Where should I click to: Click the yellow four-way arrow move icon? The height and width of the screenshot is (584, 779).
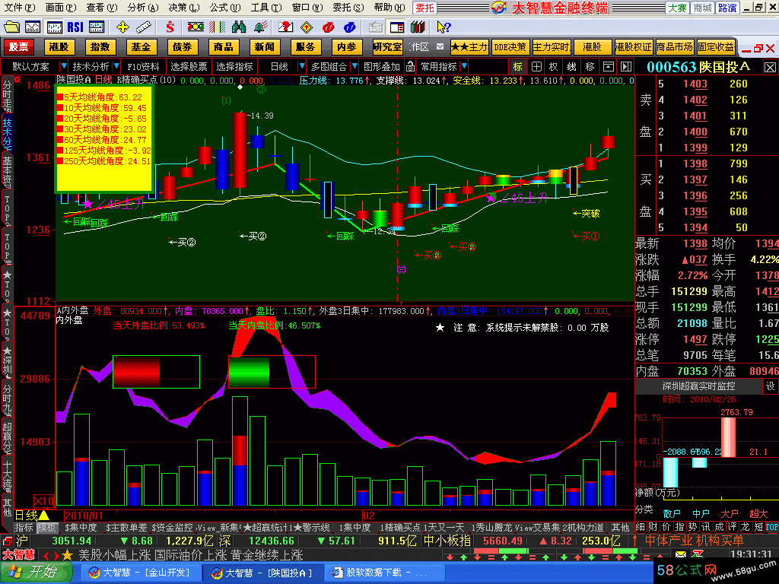click(122, 27)
